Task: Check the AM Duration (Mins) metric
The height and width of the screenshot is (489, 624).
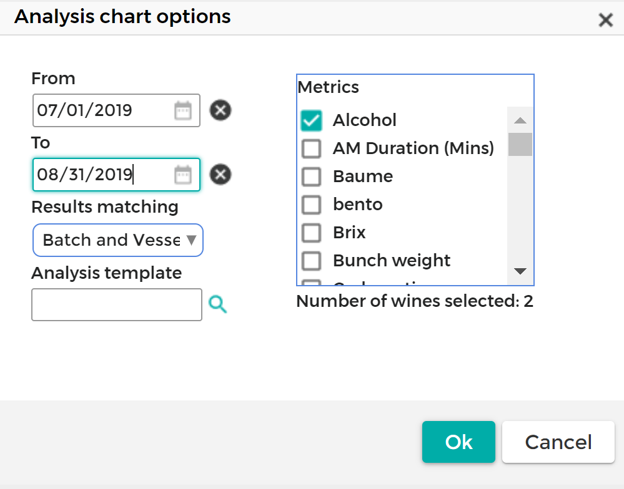Action: 311,148
